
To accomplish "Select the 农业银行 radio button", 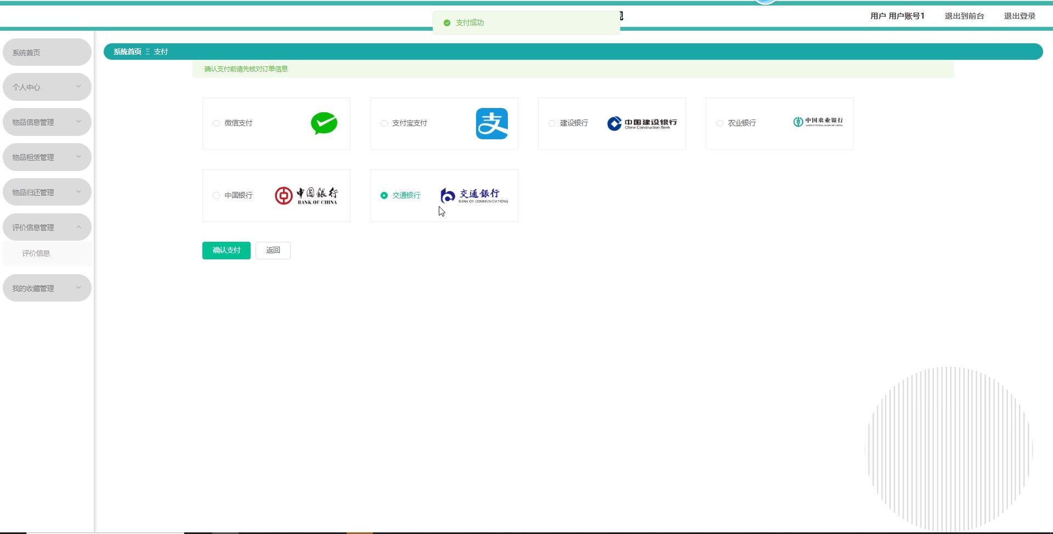I will click(720, 123).
